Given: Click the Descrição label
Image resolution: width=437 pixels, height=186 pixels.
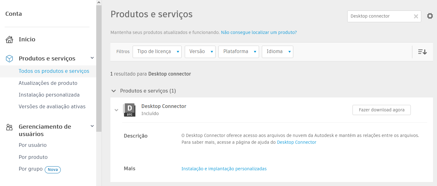Looking at the screenshot, I should point(136,136).
